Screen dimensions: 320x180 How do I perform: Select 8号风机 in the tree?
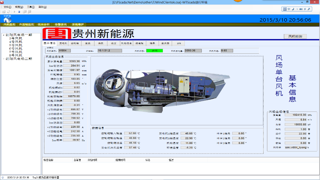pyautogui.click(x=16, y=55)
